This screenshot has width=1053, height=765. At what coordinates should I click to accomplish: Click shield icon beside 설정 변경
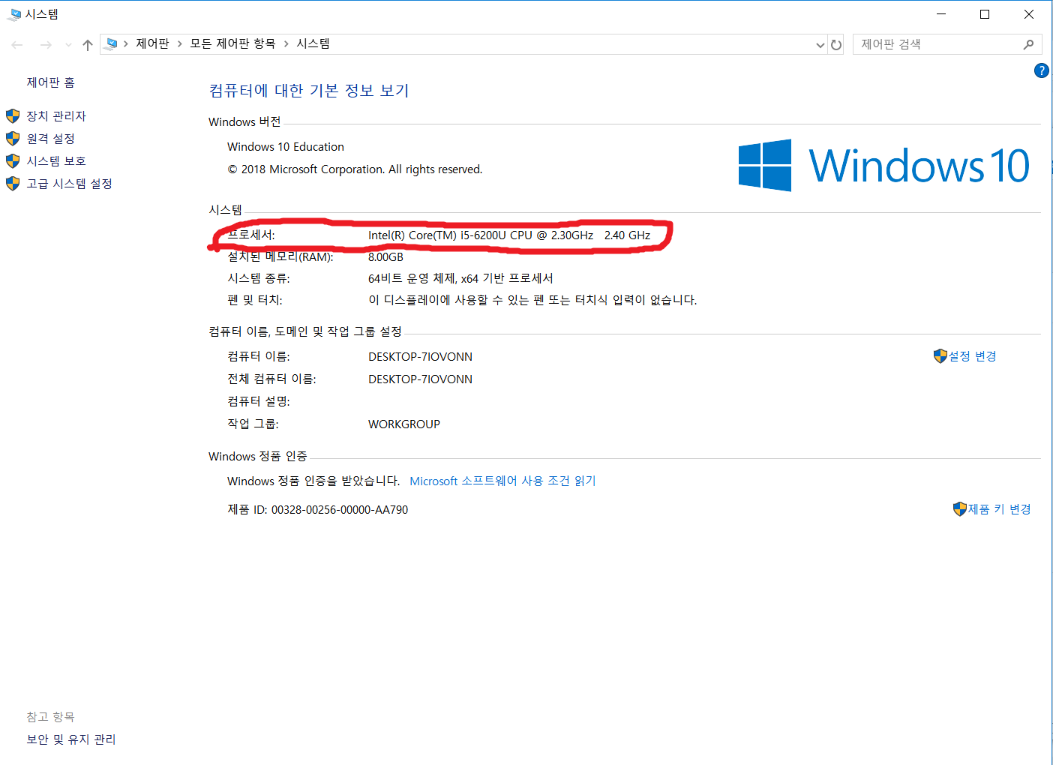point(940,356)
